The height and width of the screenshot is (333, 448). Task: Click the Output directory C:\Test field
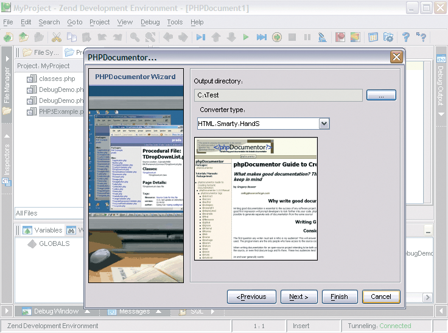tap(279, 95)
